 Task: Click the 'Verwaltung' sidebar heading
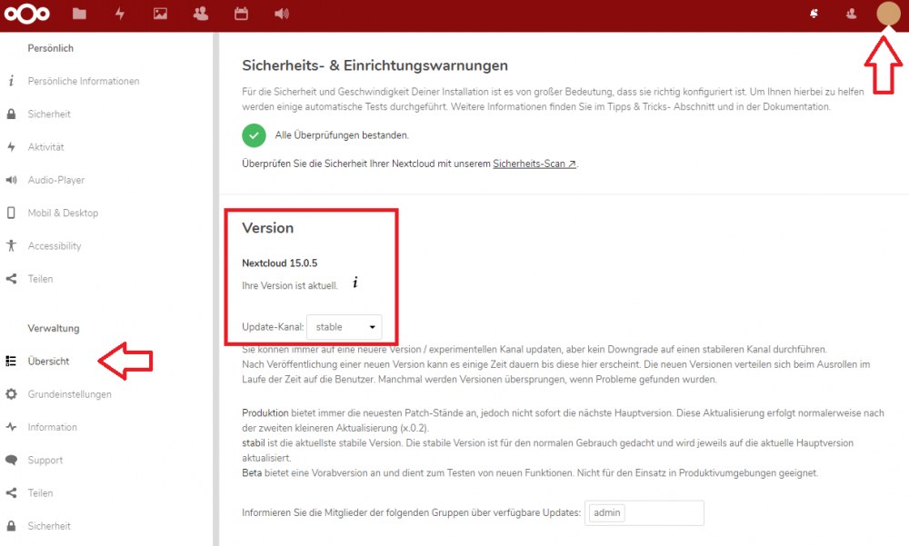[x=54, y=328]
